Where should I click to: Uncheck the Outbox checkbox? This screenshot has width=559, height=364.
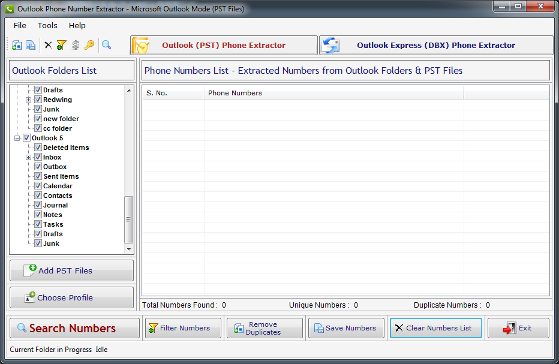coord(38,167)
